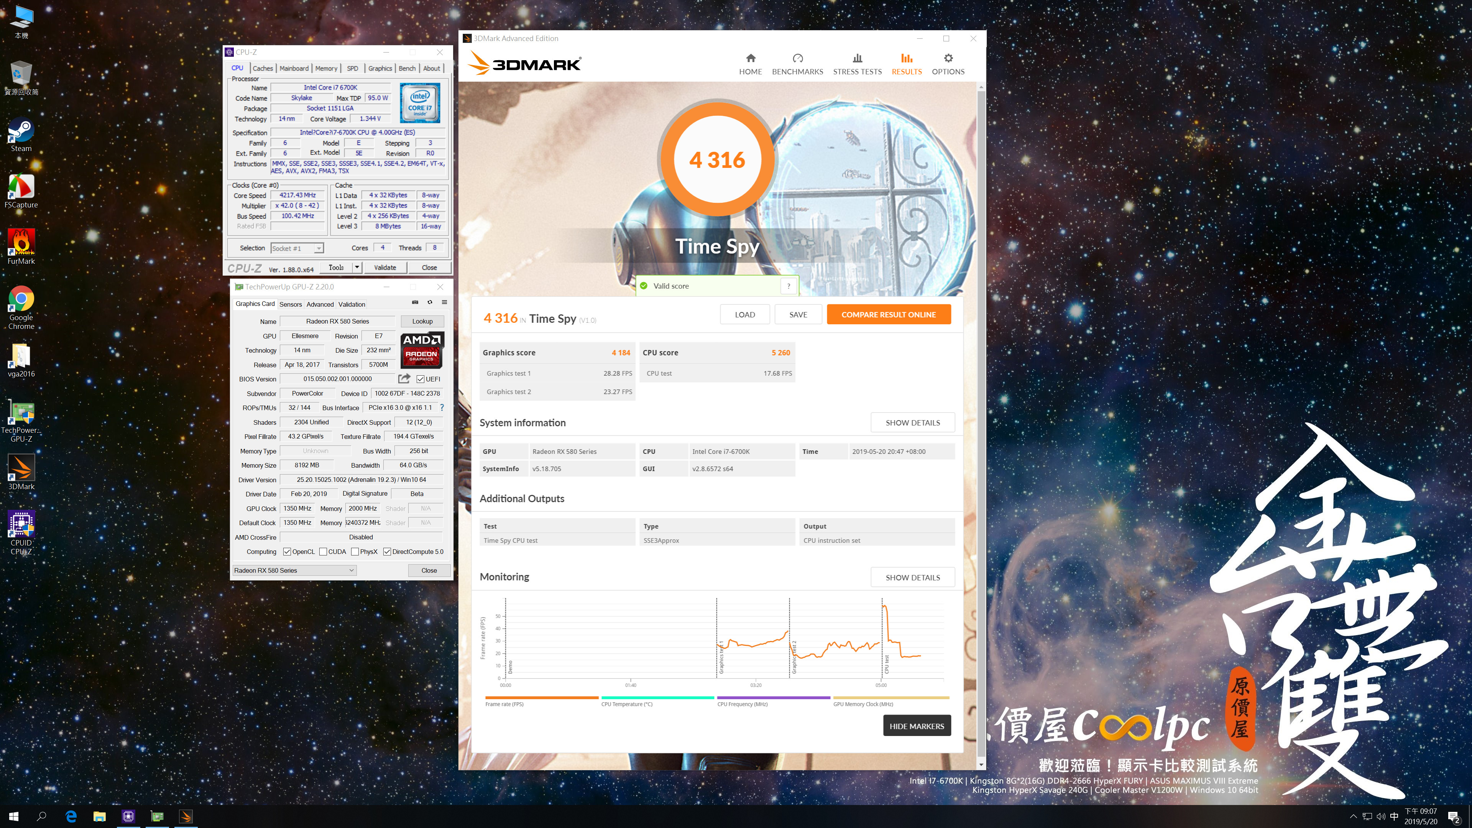This screenshot has width=1472, height=828.
Task: Click Valid score help question mark
Action: 788,286
